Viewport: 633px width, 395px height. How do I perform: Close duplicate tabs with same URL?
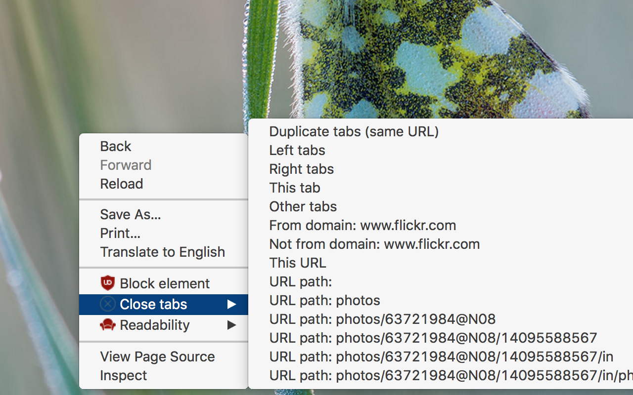[x=354, y=131]
